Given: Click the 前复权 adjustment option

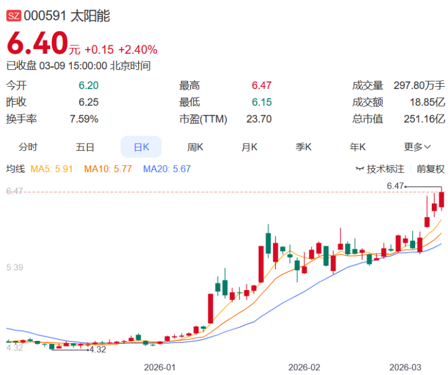Looking at the screenshot, I should pyautogui.click(x=431, y=169).
